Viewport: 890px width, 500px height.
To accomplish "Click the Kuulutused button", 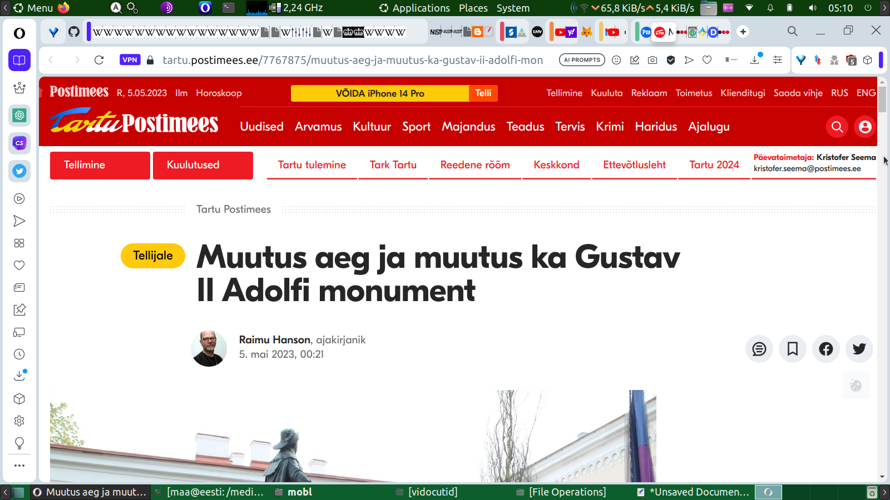I will pyautogui.click(x=203, y=166).
